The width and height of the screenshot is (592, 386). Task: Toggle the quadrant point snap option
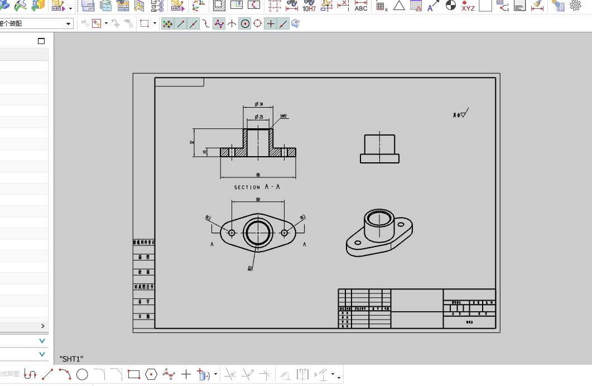click(x=258, y=24)
